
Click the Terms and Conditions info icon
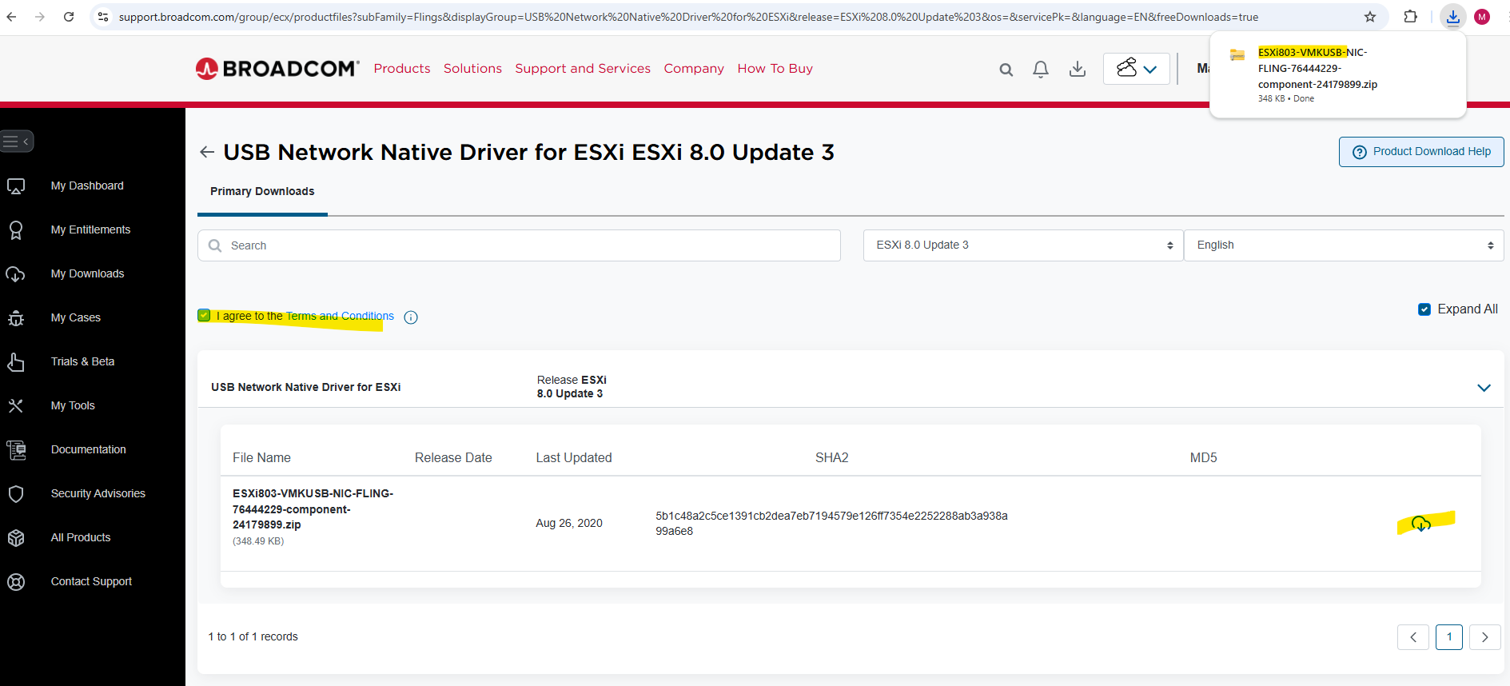[411, 317]
